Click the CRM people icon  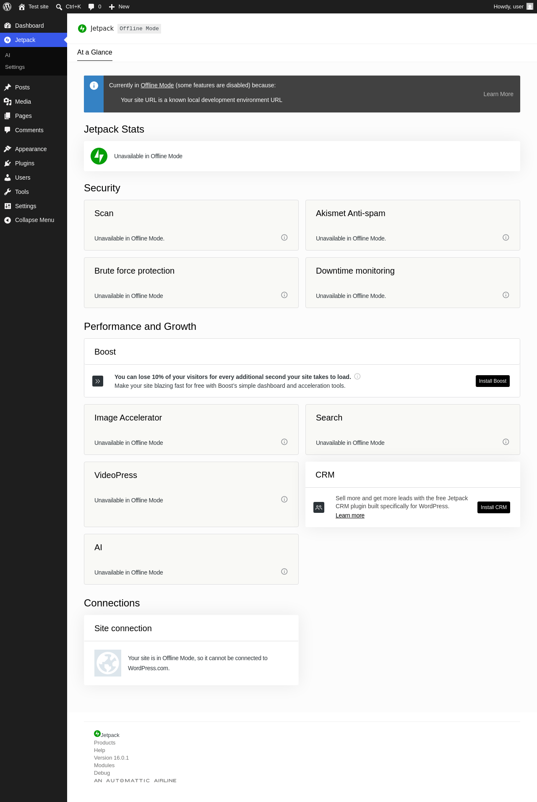(319, 507)
